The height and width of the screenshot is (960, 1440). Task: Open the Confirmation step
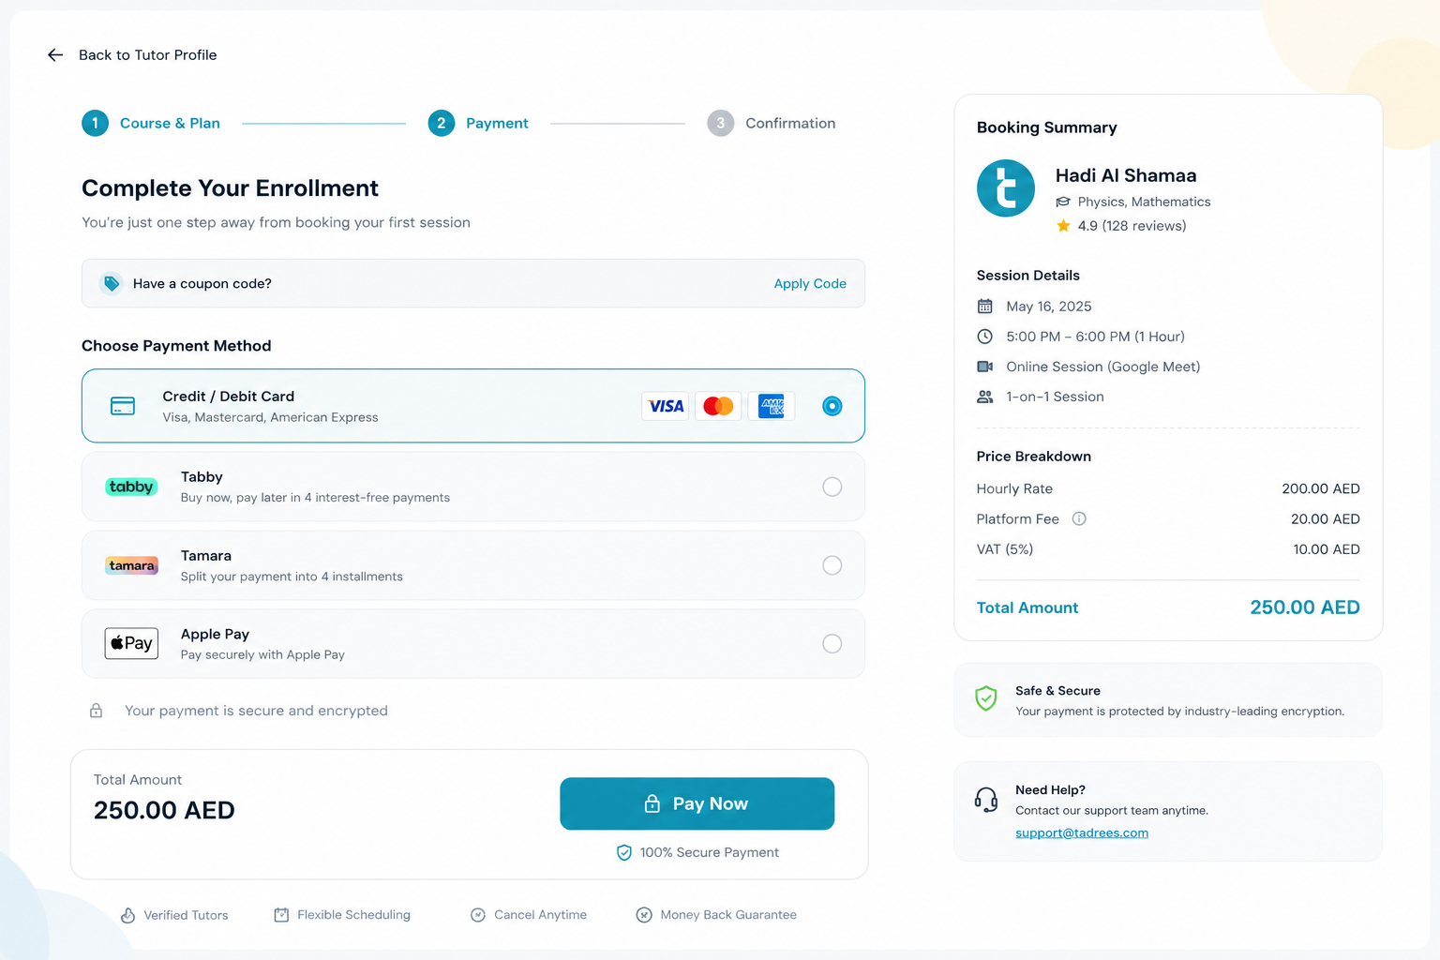tap(772, 123)
